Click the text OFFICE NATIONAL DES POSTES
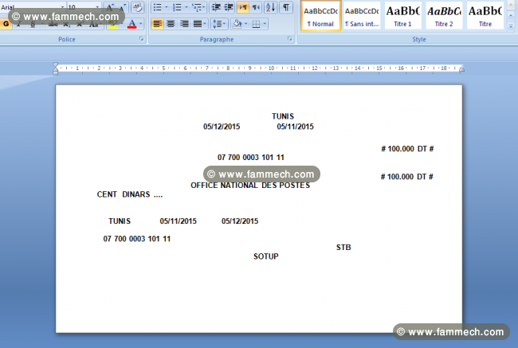 (250, 186)
